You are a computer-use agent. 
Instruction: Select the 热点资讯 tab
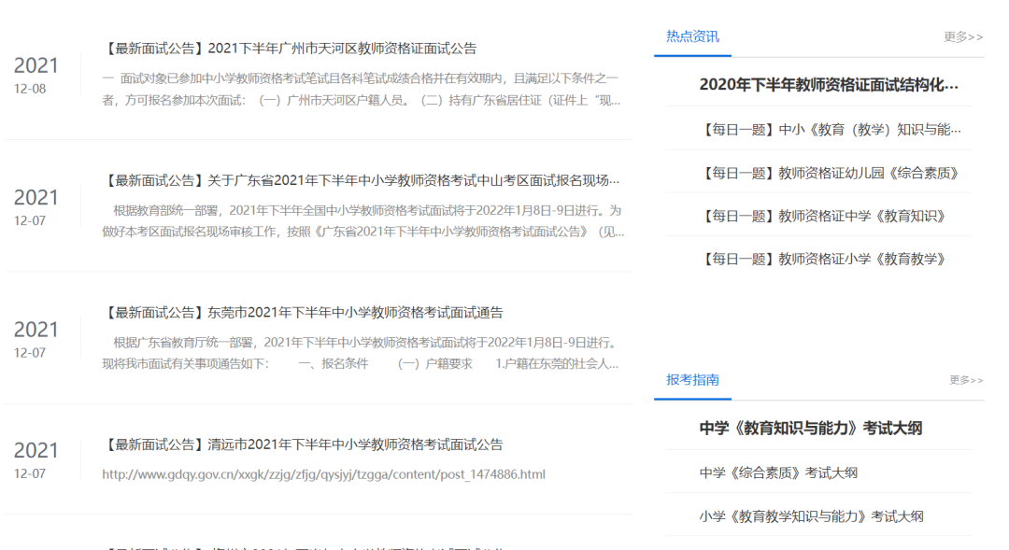[x=692, y=36]
